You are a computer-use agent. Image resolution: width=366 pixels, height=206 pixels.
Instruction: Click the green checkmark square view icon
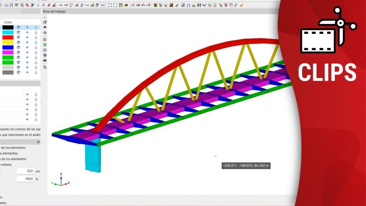click(45, 45)
